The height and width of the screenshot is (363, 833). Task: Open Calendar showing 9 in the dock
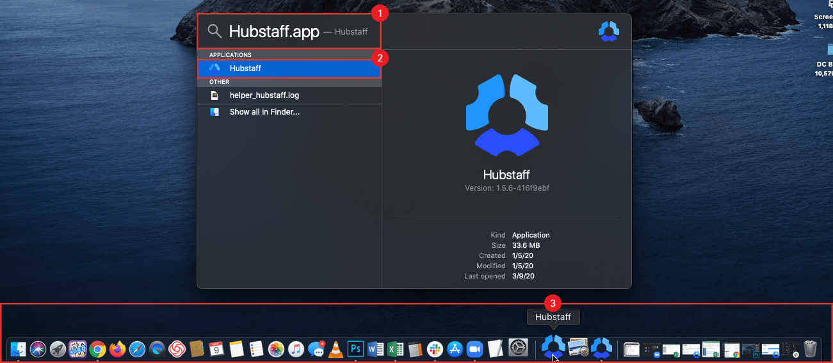[x=216, y=349]
